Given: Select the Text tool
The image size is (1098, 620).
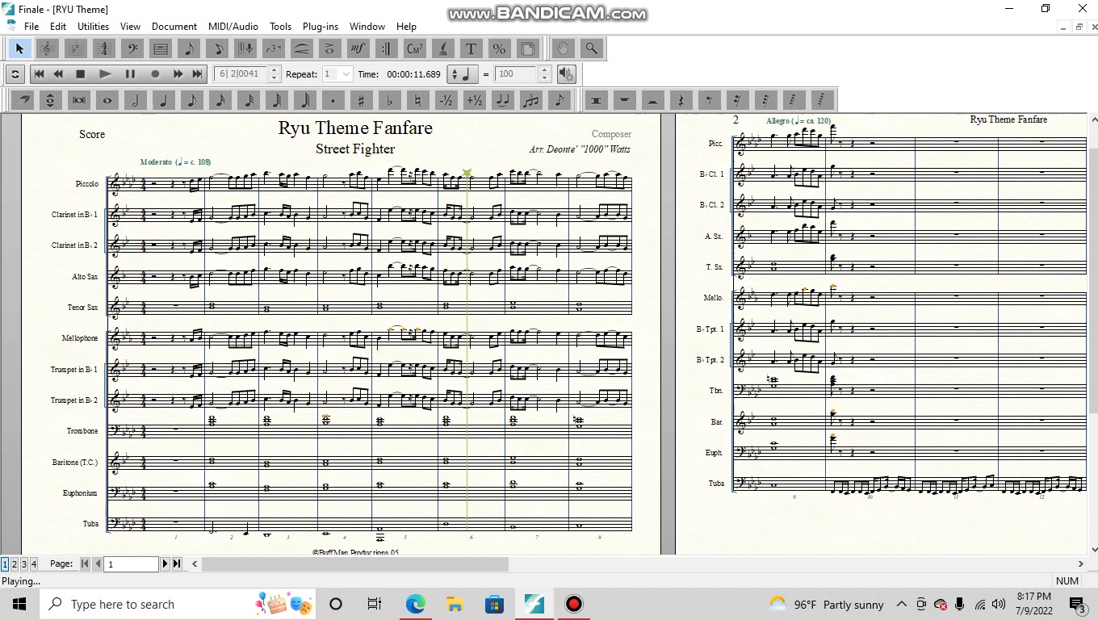Looking at the screenshot, I should click(x=471, y=49).
